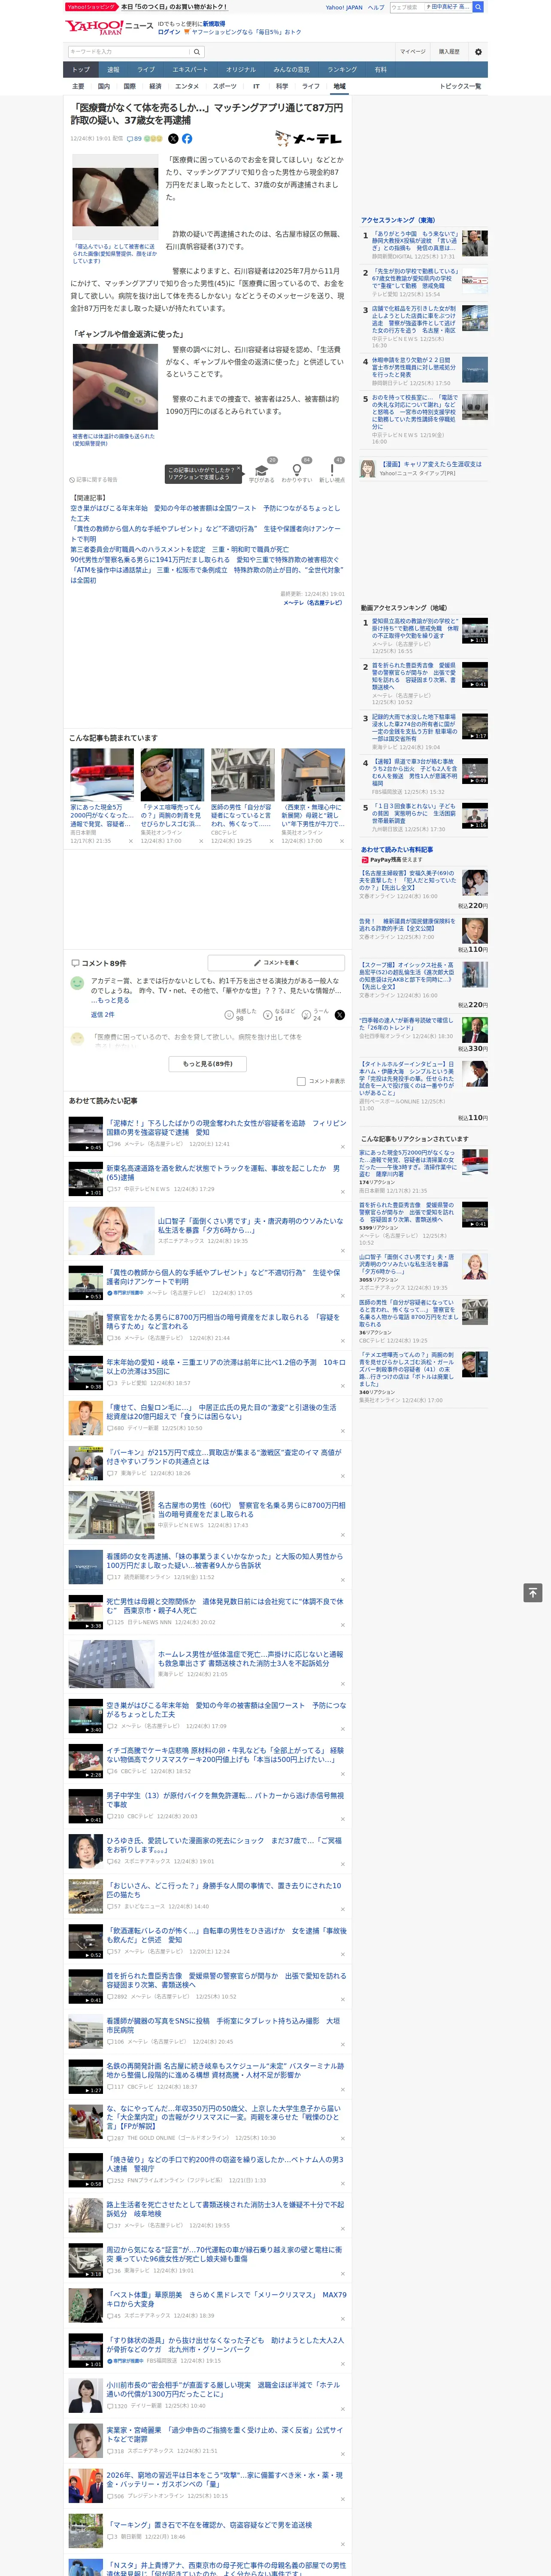The height and width of the screenshot is (2576, 551).
Task: Open the ランキング tab
Action: [342, 69]
